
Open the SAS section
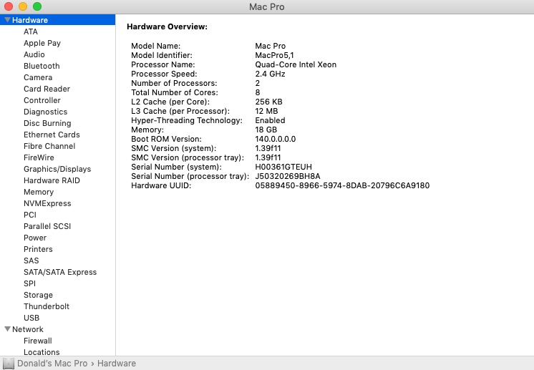pyautogui.click(x=31, y=261)
